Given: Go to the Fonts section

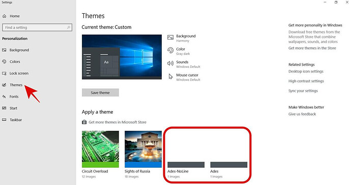Looking at the screenshot, I should 14,97.
